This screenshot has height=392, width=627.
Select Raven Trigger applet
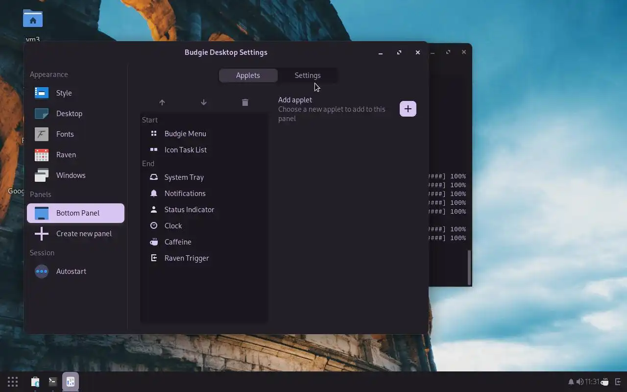coord(204,258)
